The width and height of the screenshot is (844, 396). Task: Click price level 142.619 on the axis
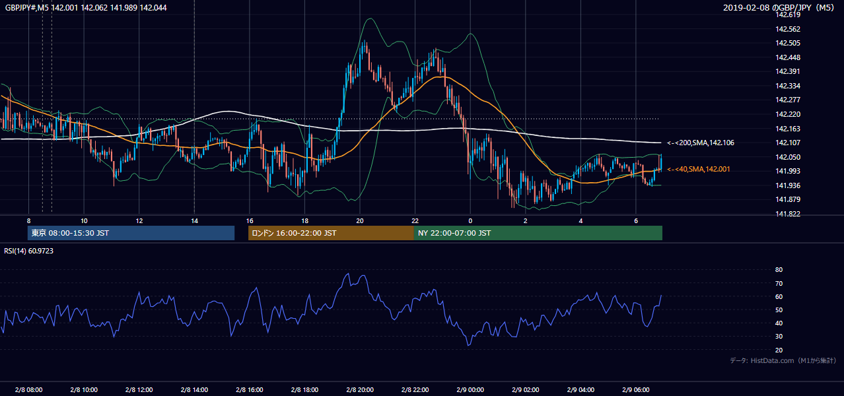pos(788,15)
